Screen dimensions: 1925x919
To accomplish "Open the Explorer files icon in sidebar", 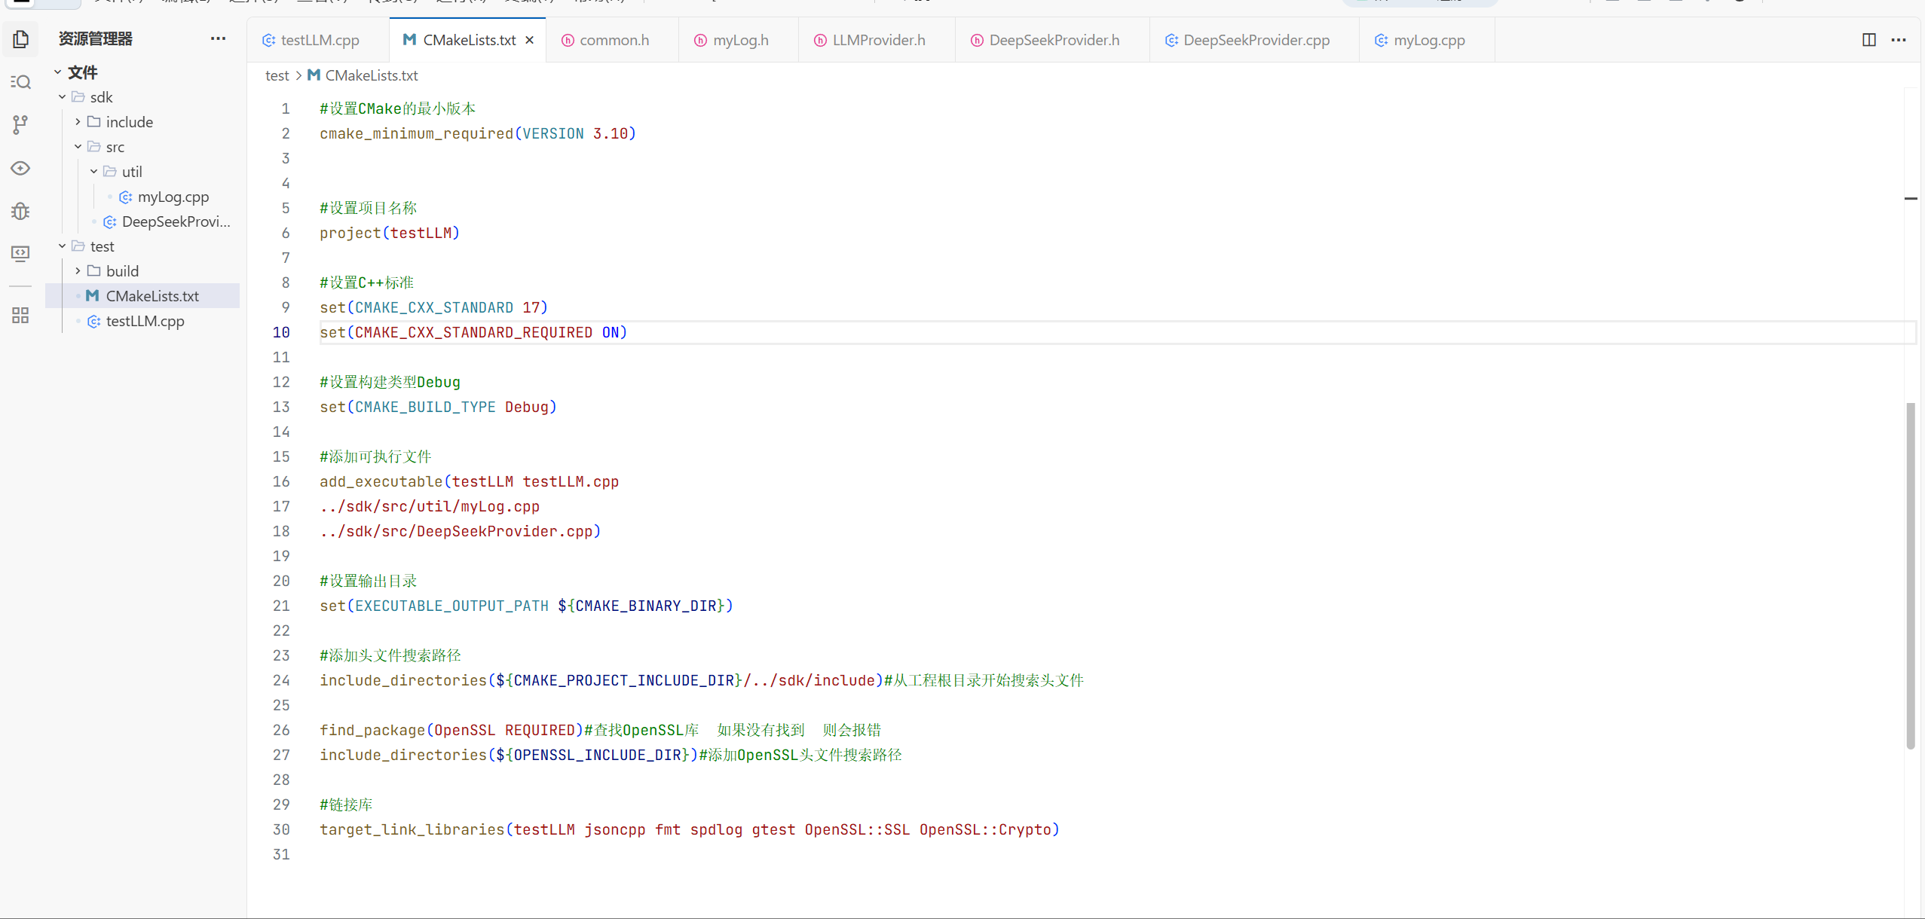I will pos(20,39).
